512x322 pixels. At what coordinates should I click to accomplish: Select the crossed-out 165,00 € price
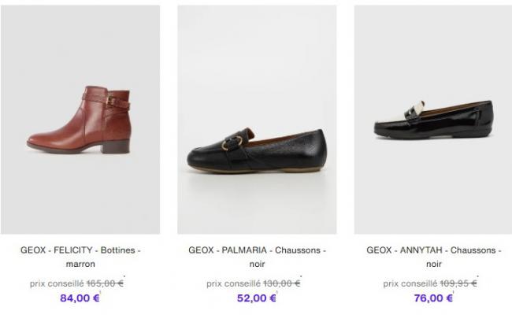coord(105,283)
